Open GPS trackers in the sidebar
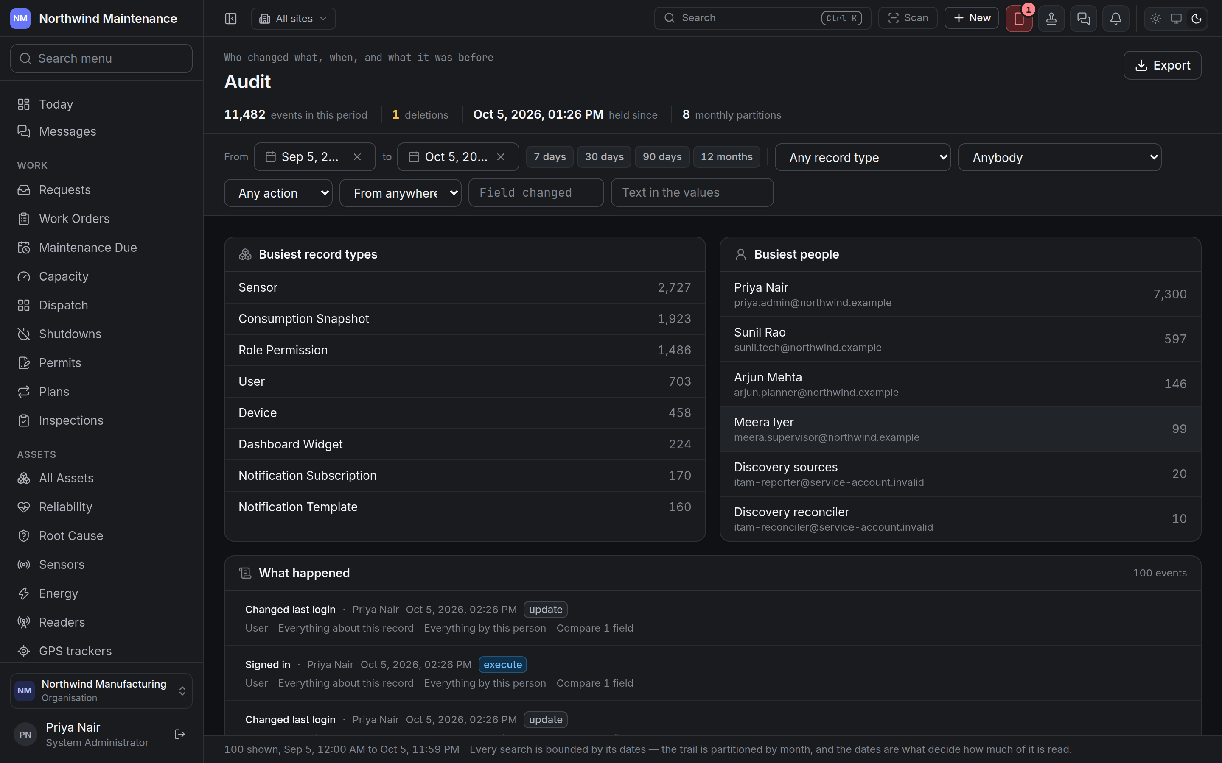 pos(101,651)
